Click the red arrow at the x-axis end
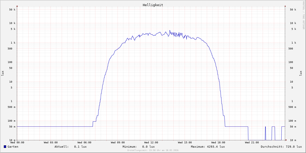Viewport: 306px width, 153px height. [x=286, y=140]
